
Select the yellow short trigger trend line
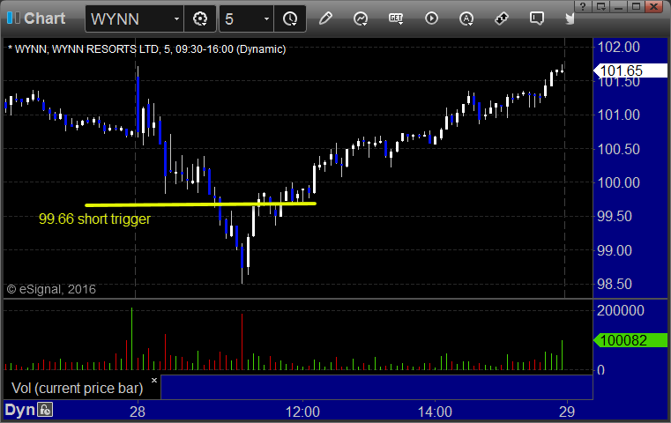coord(200,204)
